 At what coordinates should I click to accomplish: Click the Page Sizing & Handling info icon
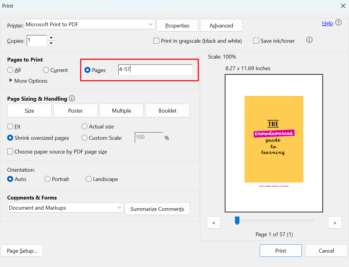72,98
